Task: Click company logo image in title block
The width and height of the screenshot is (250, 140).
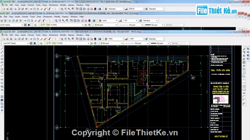Action: tap(221, 100)
